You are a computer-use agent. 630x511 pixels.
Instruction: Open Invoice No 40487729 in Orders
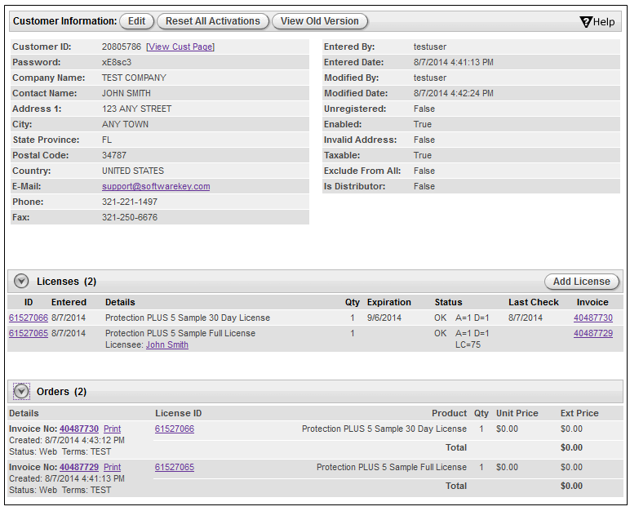pos(79,468)
